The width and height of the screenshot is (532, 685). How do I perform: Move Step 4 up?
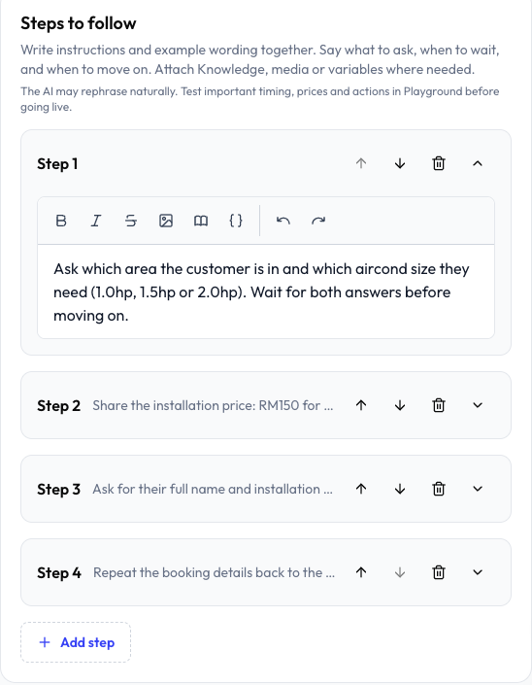tap(361, 572)
